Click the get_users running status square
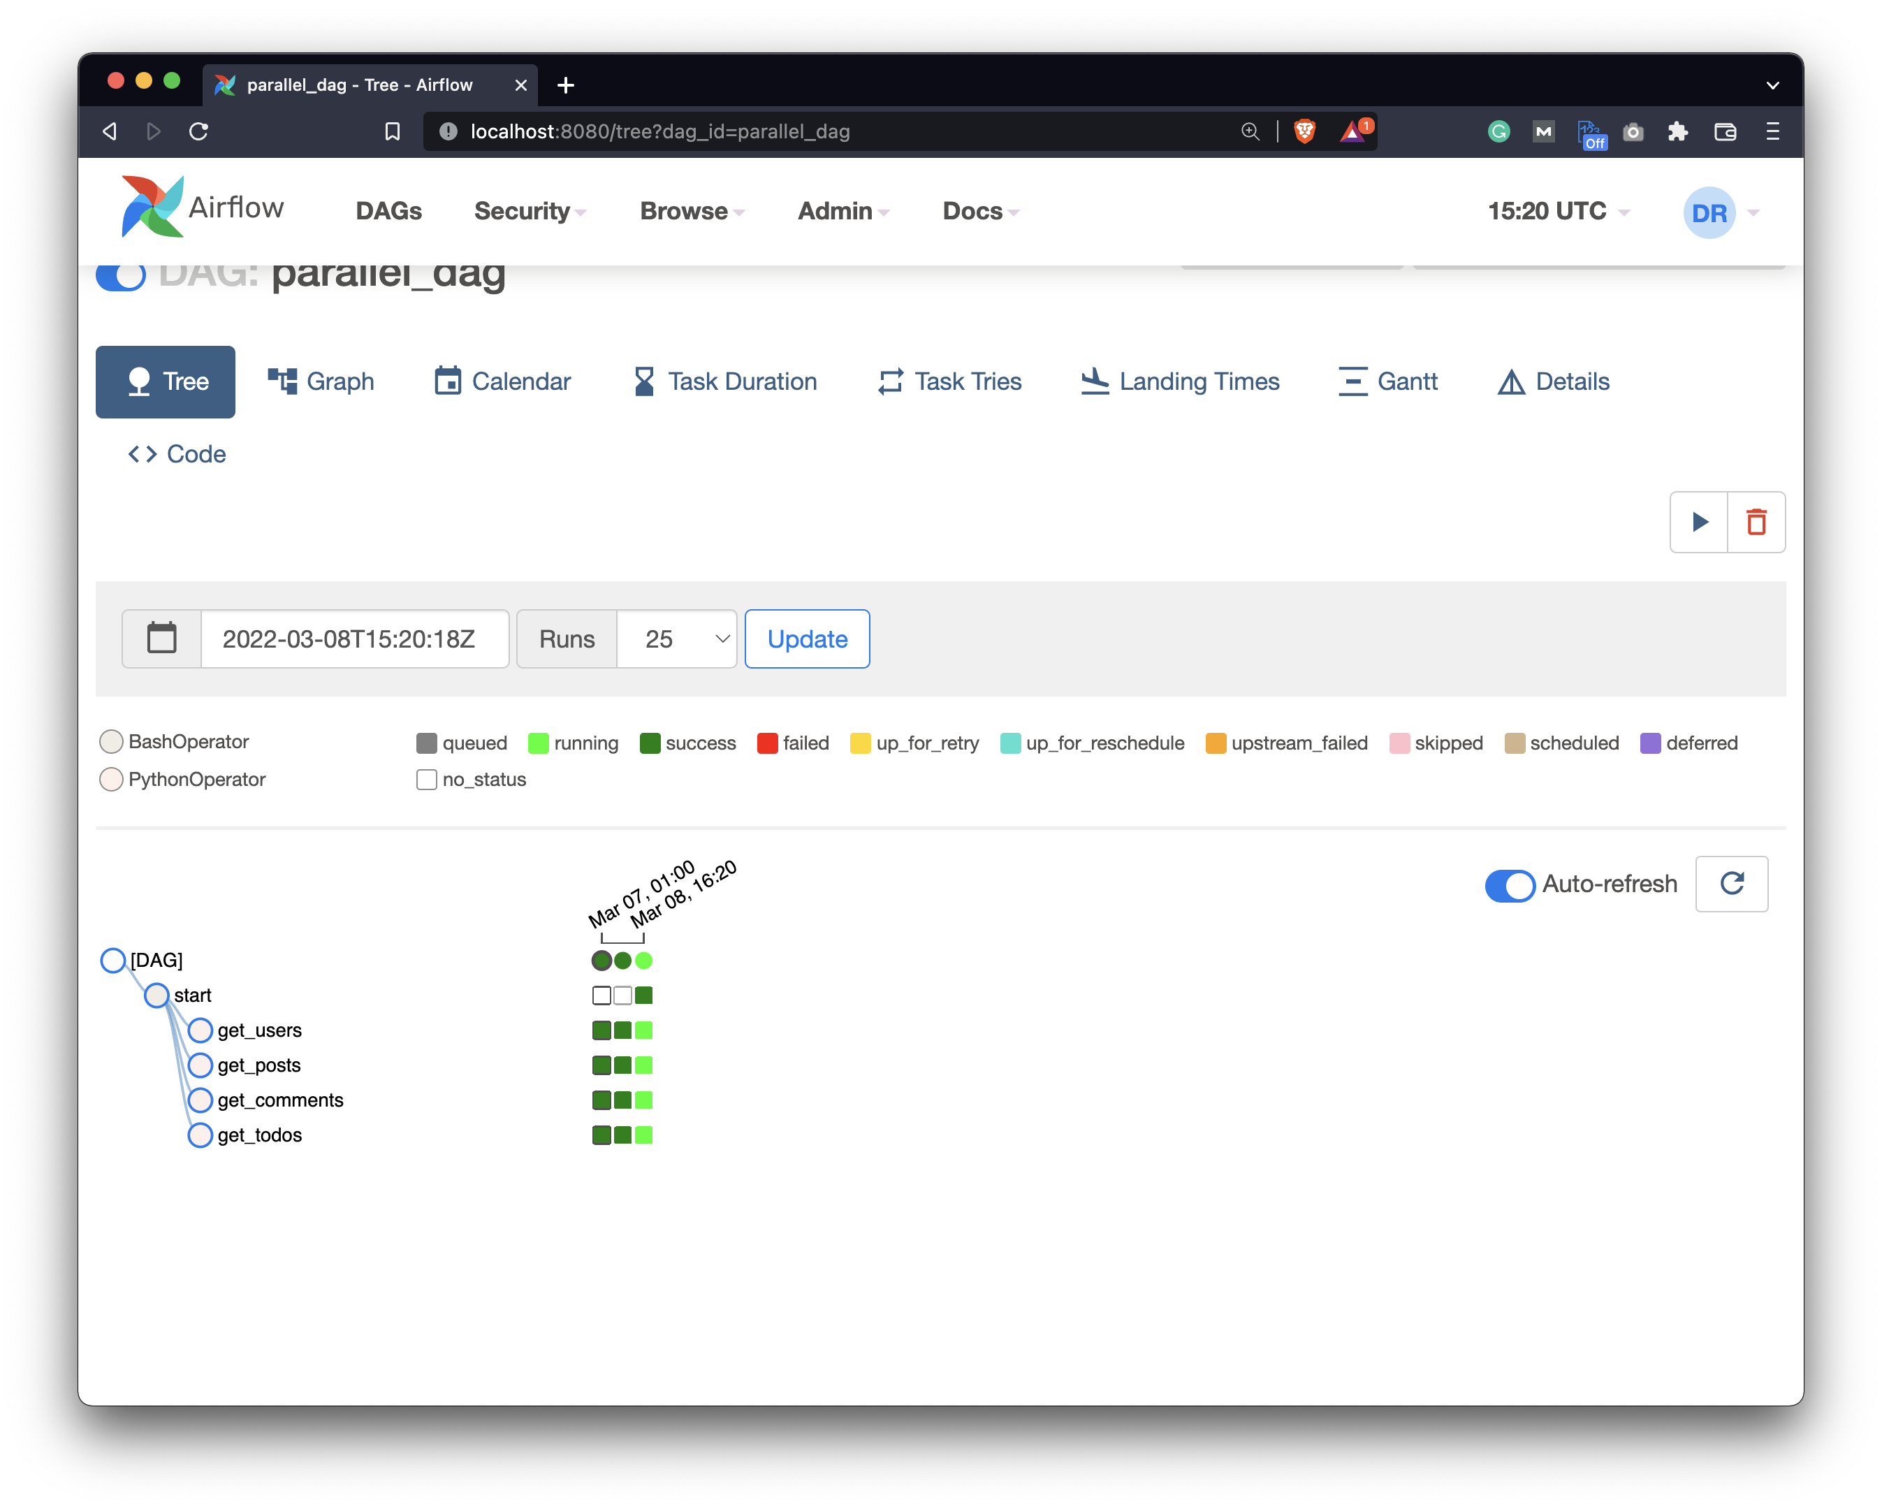The height and width of the screenshot is (1509, 1882). (644, 1030)
